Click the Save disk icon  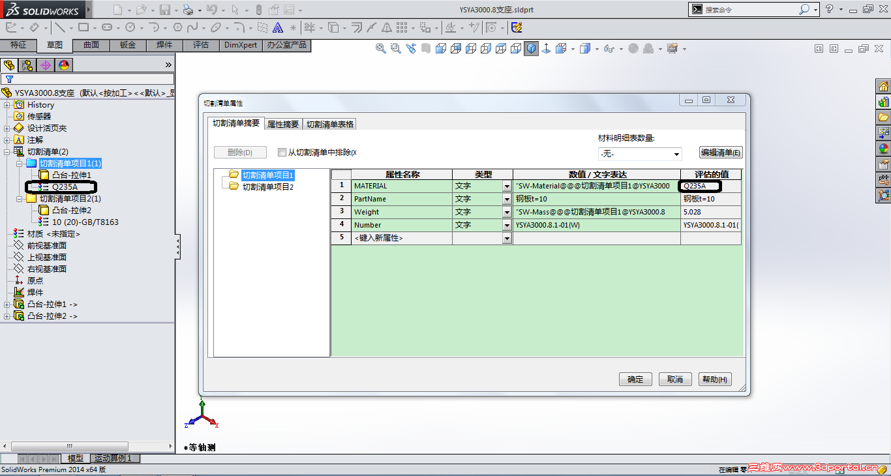165,10
